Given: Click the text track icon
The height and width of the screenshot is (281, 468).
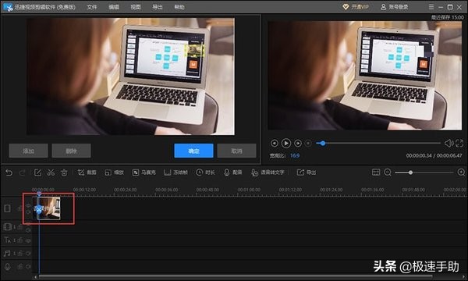Looking at the screenshot, I should (x=8, y=240).
